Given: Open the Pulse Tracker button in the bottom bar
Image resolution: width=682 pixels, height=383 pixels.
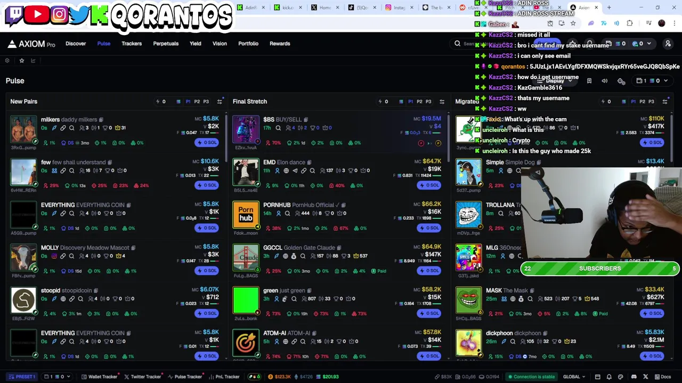Looking at the screenshot, I should 185,377.
